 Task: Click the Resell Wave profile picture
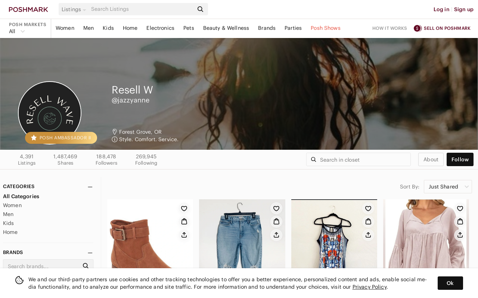point(50,113)
